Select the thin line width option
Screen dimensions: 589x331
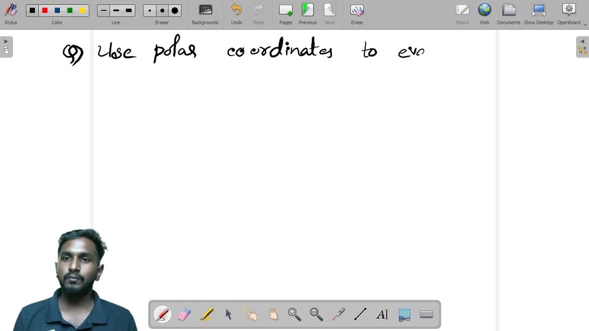tap(104, 10)
